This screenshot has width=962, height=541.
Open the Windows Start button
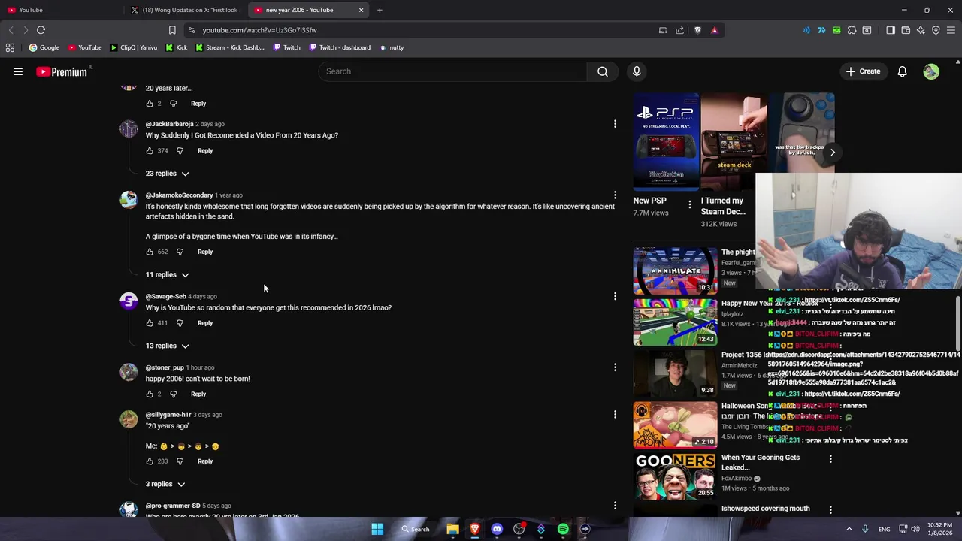tap(377, 529)
